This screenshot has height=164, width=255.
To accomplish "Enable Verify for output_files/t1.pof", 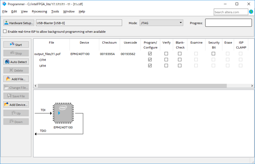I will point(166,54).
